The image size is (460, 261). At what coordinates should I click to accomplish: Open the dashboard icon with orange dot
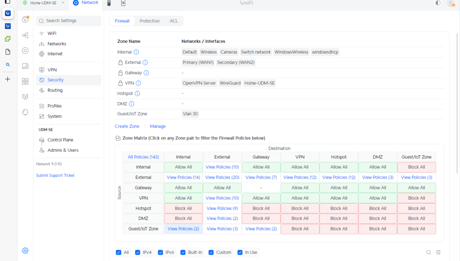(x=26, y=20)
